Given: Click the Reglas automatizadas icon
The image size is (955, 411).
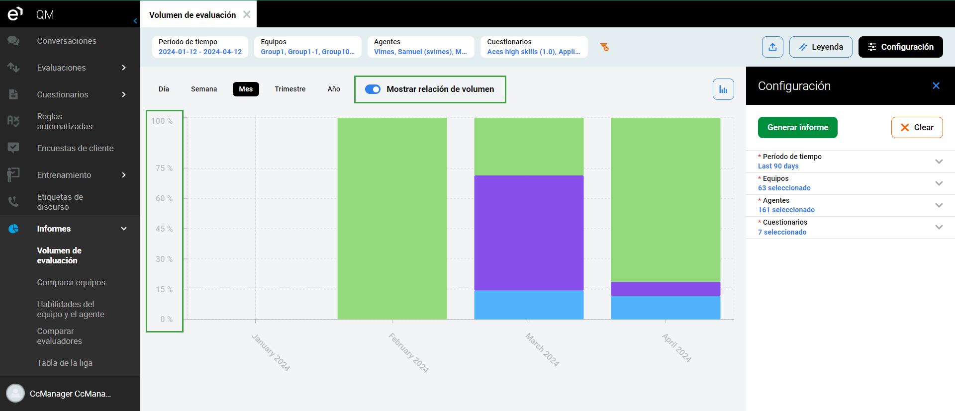Looking at the screenshot, I should (x=13, y=121).
